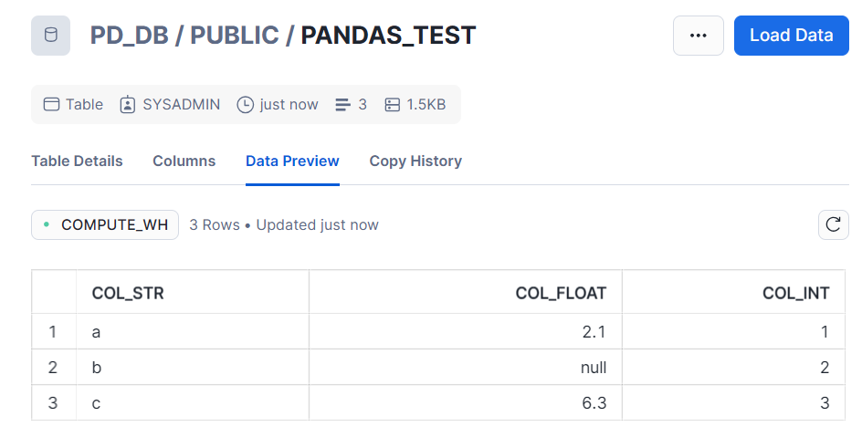Click the COL_INT column header
This screenshot has width=862, height=437.
point(796,293)
